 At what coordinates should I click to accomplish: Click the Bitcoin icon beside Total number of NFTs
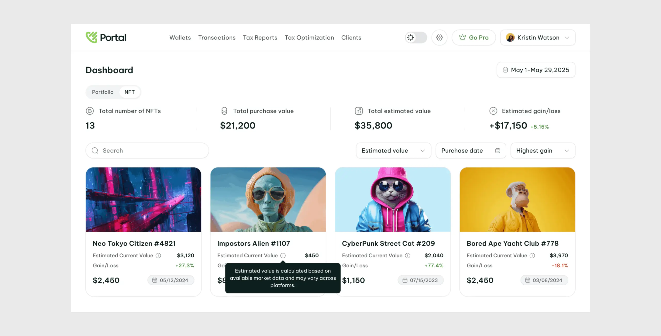[90, 111]
